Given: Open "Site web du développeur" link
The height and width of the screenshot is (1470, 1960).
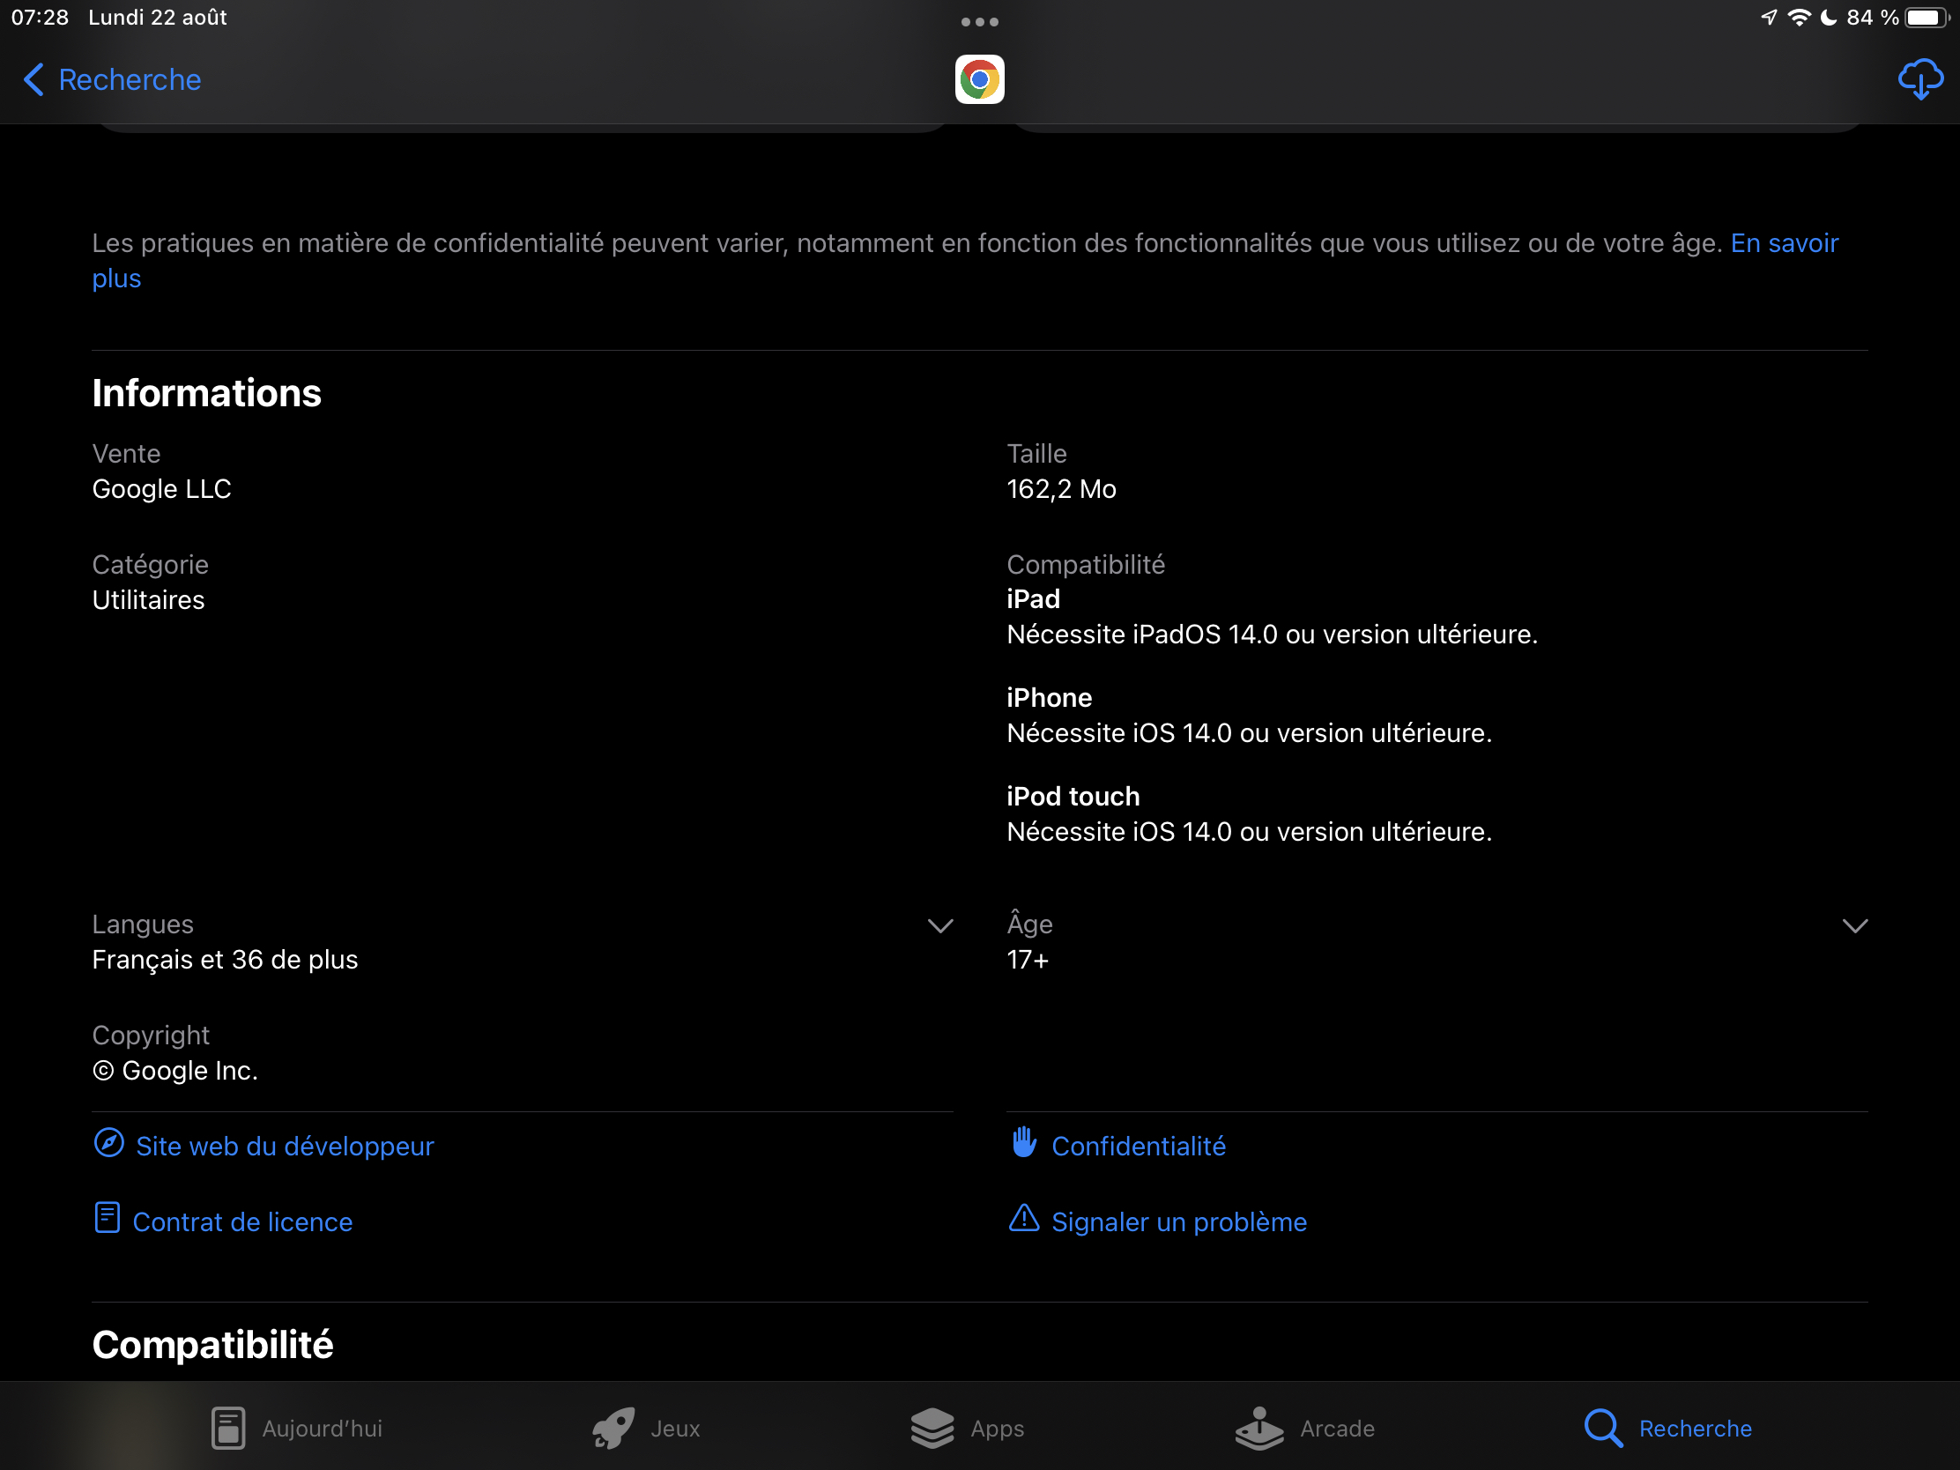Looking at the screenshot, I should (285, 1147).
